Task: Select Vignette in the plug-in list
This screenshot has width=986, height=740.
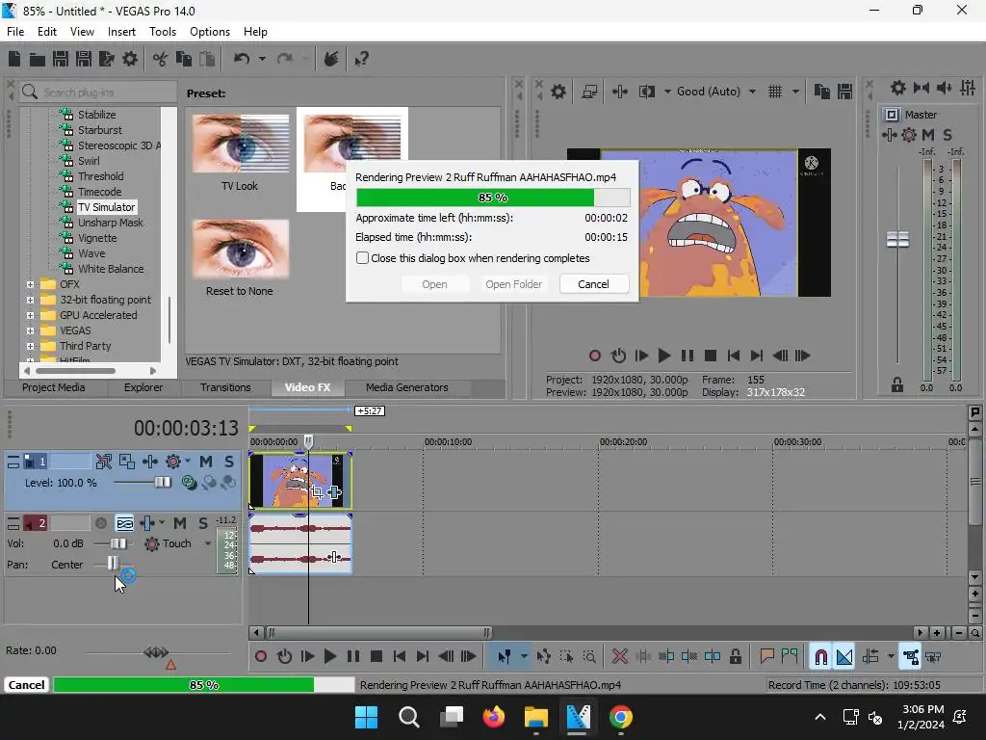Action: point(97,238)
